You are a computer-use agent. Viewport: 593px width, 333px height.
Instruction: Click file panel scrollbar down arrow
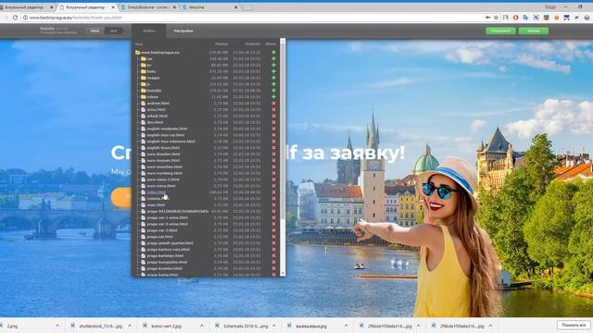283,273
